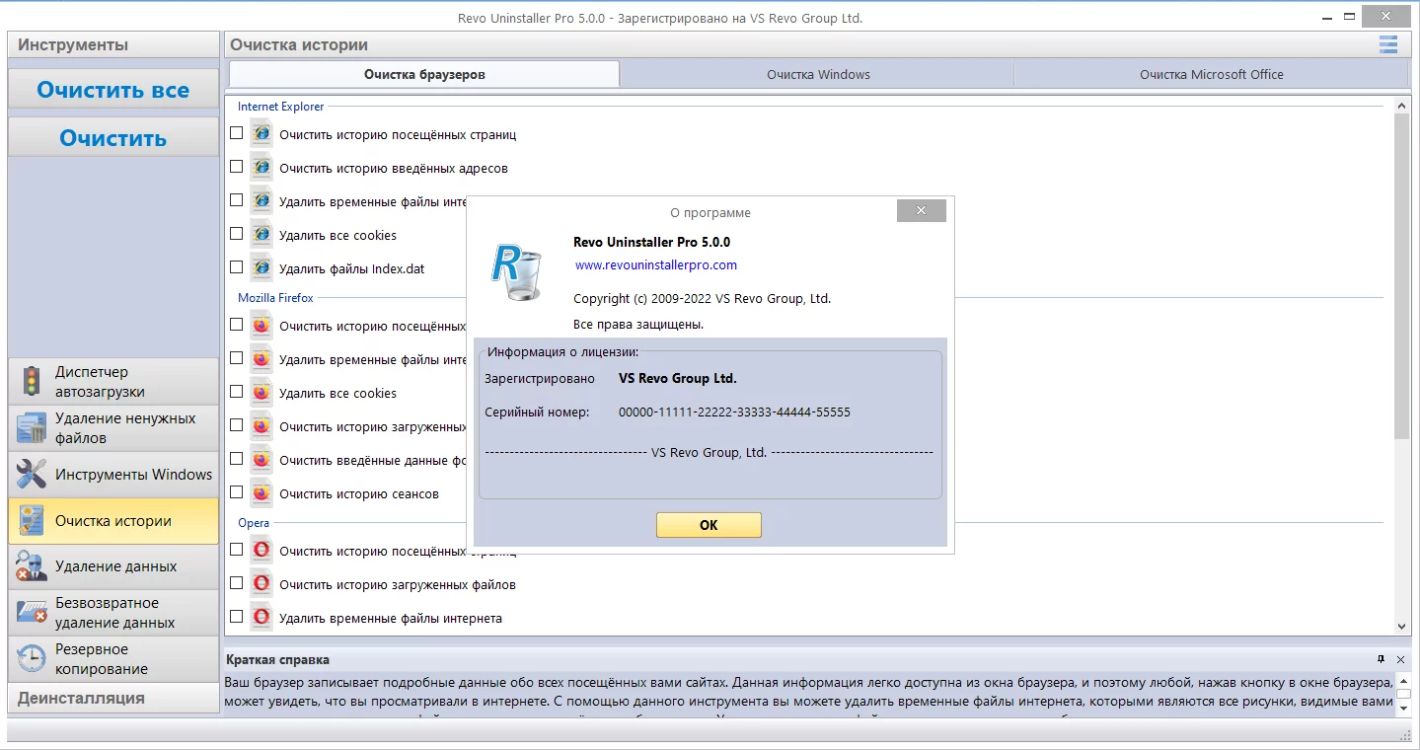
Task: Open the Резервное копирование clock icon
Action: click(32, 658)
